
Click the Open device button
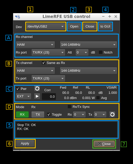tap(74, 27)
